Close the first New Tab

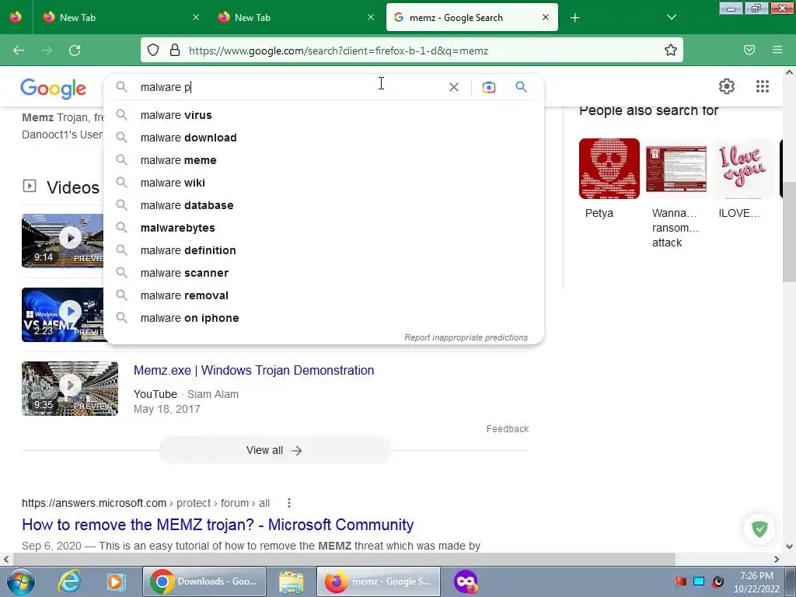point(196,17)
